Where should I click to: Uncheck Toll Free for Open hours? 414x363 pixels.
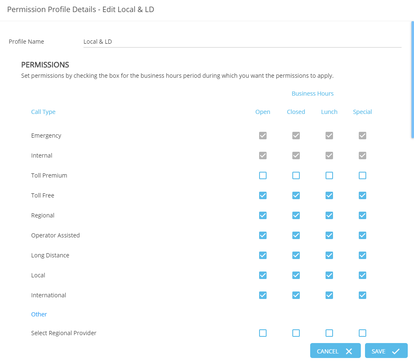263,195
